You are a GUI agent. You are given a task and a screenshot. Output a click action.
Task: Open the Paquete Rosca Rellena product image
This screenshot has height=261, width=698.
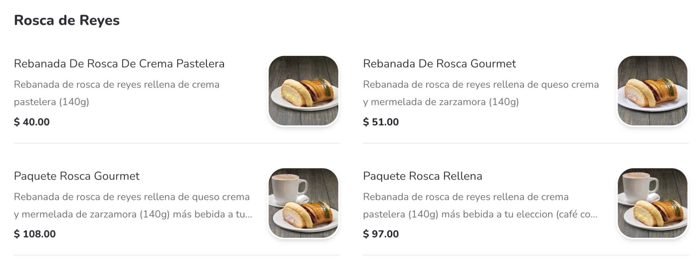click(x=652, y=203)
